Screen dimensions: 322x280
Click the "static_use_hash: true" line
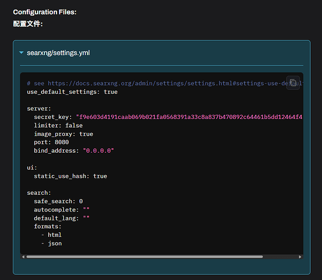pos(71,176)
